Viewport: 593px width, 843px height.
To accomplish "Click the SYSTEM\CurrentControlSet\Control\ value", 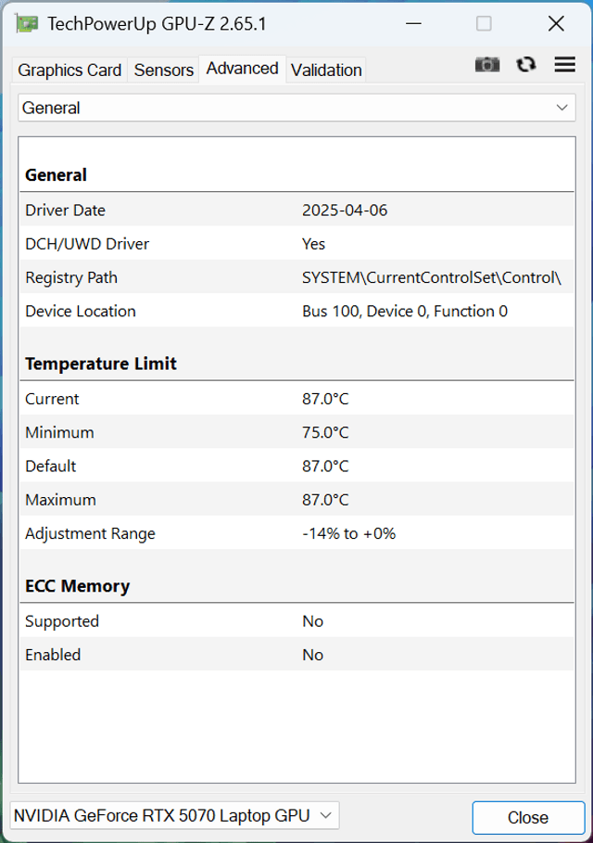I will pyautogui.click(x=432, y=278).
